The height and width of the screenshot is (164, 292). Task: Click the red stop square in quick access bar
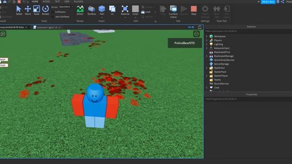click(x=19, y=2)
